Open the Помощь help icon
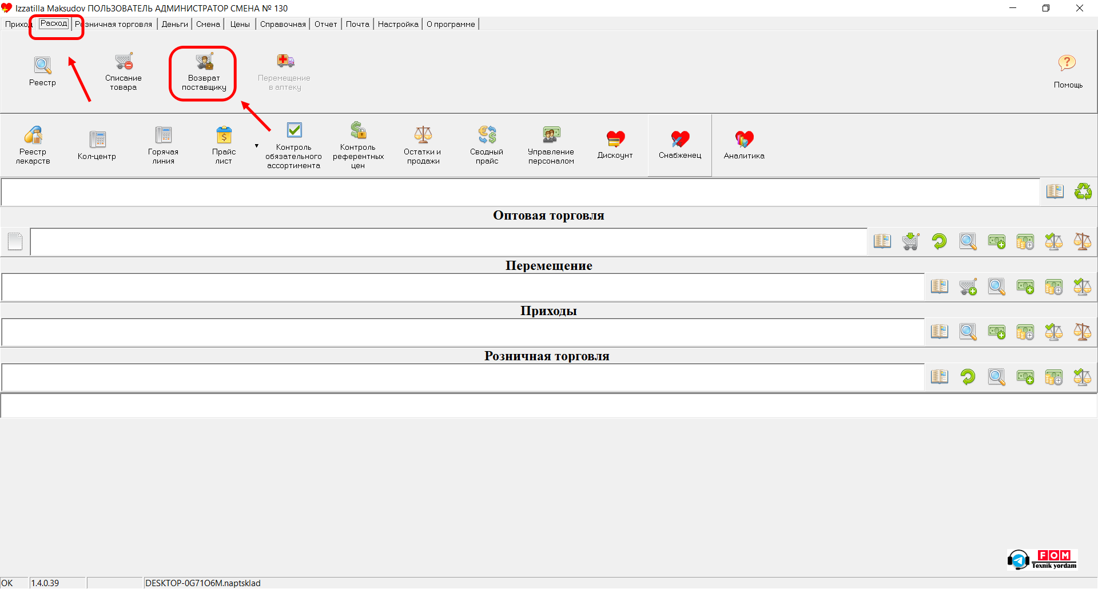Viewport: 1098px width, 589px height. click(x=1068, y=71)
